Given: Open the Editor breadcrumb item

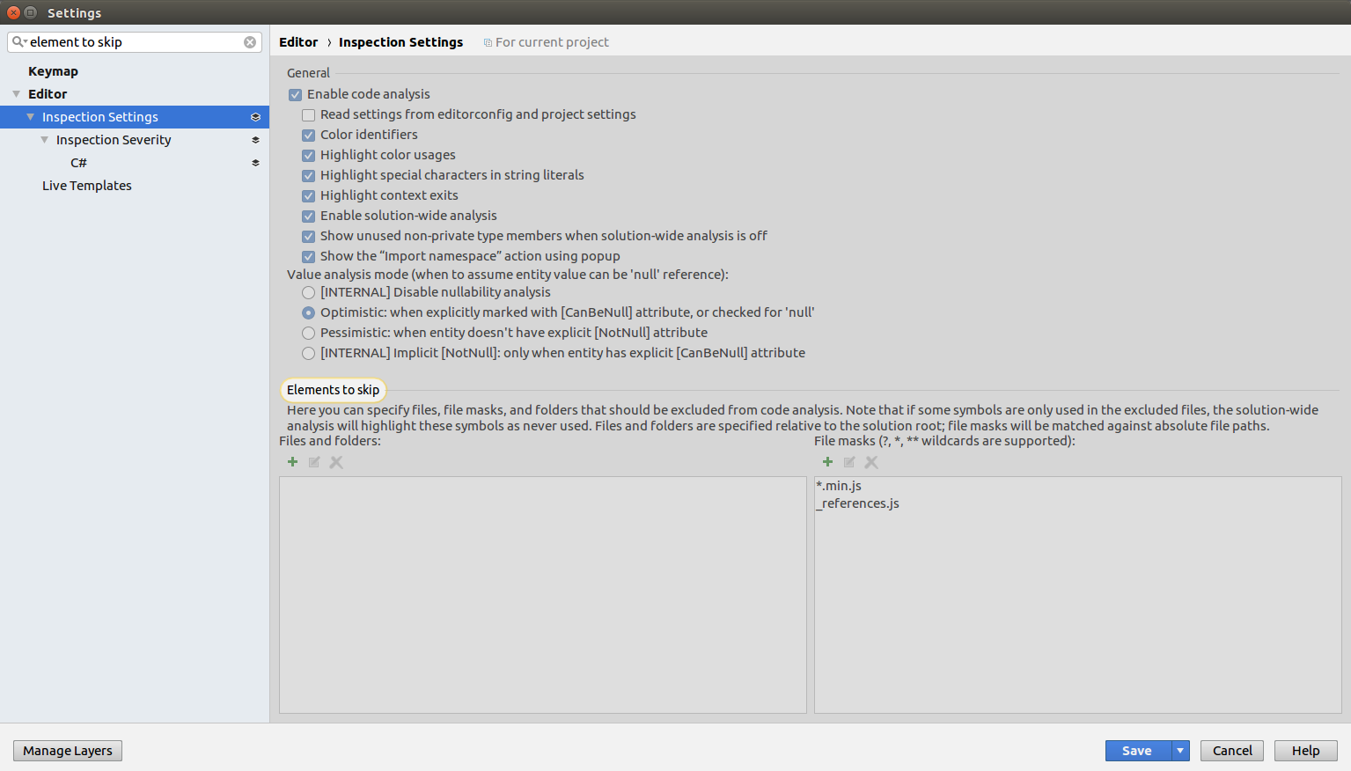Looking at the screenshot, I should 298,41.
